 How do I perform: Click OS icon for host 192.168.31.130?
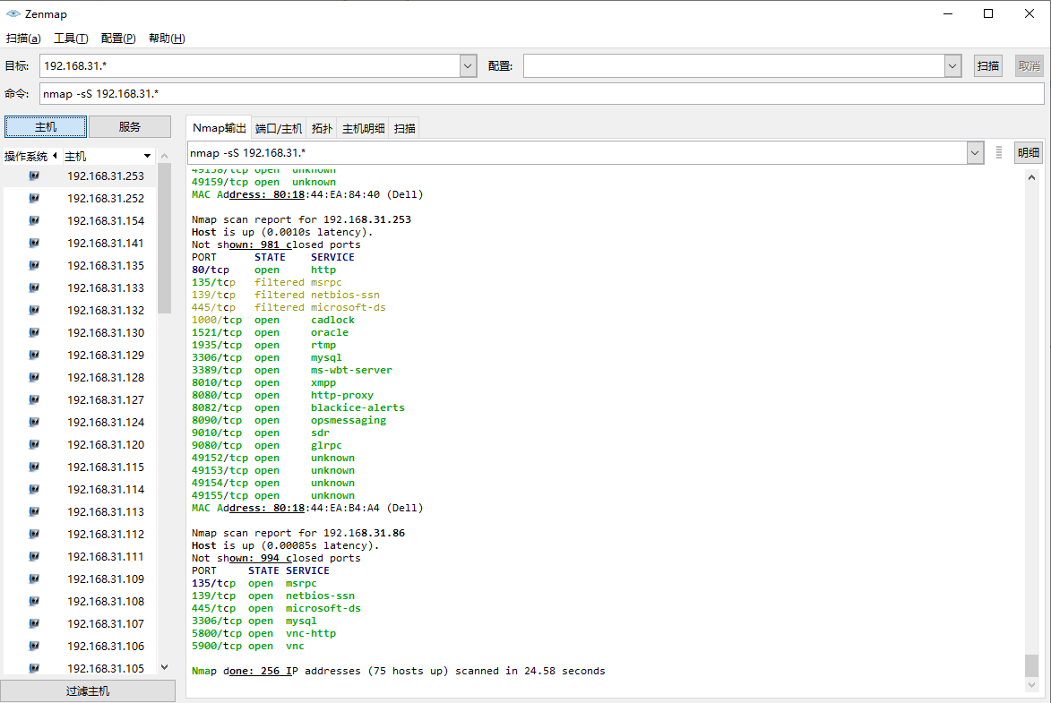click(x=34, y=332)
